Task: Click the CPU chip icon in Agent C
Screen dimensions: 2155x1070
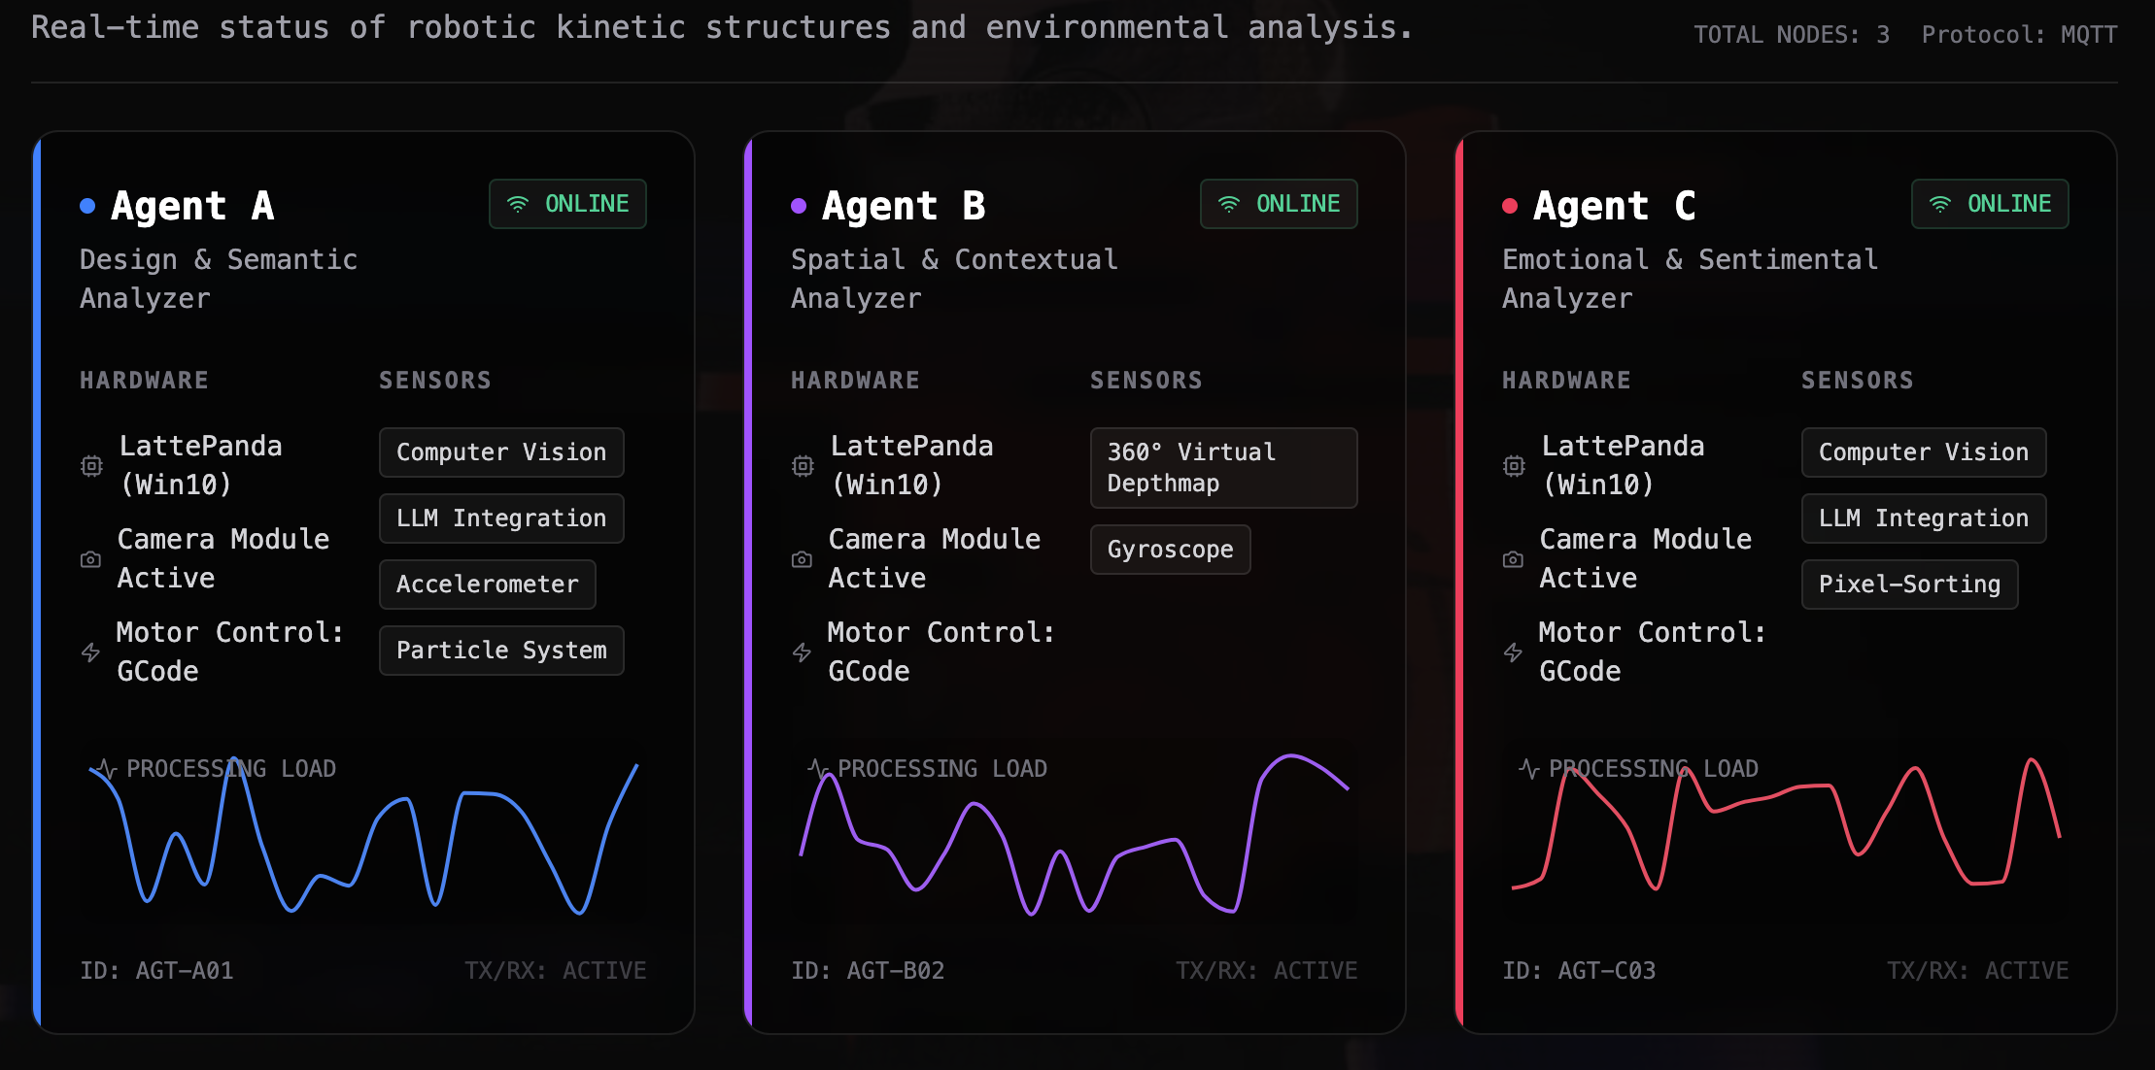Action: tap(1514, 466)
